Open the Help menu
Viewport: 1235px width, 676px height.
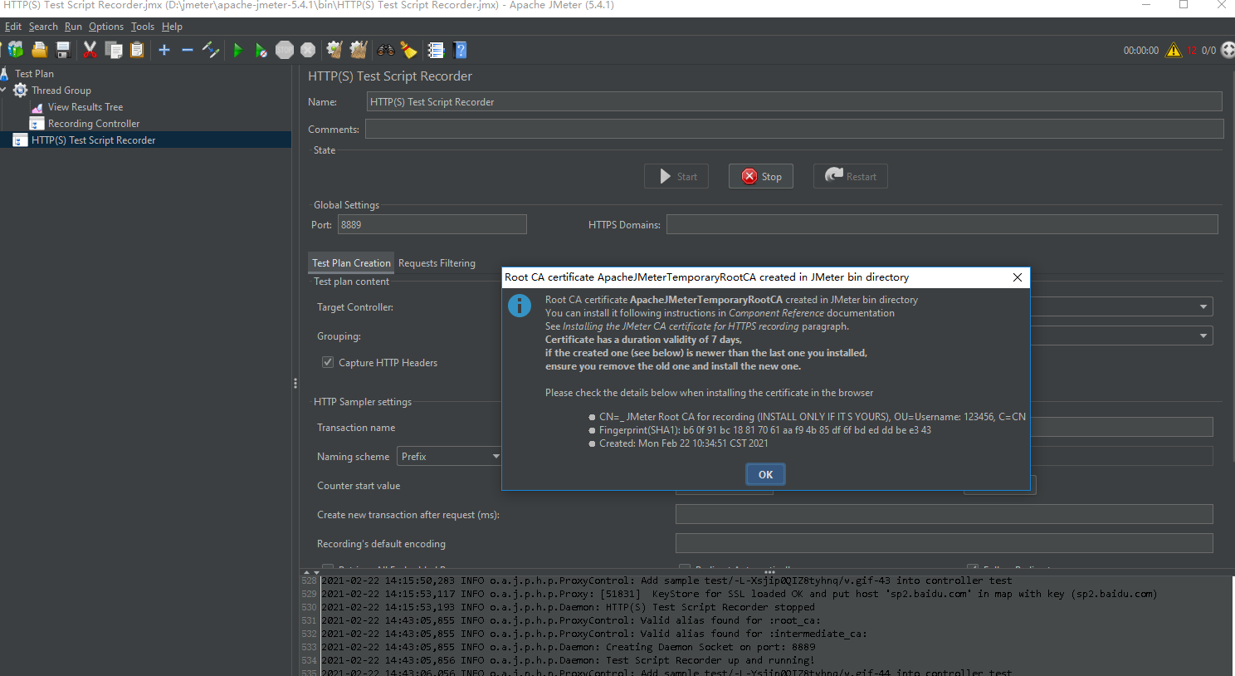172,27
